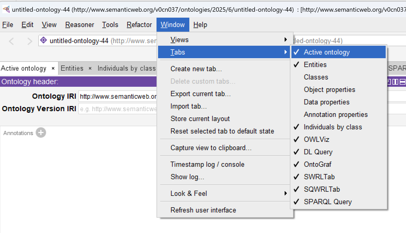Select Capture view to clipboard...
406x233 pixels.
pos(224,148)
